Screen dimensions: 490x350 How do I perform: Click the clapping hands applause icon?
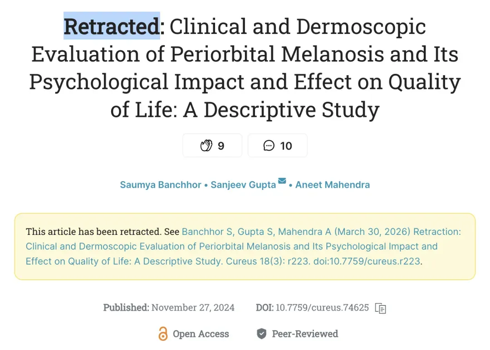pos(206,146)
